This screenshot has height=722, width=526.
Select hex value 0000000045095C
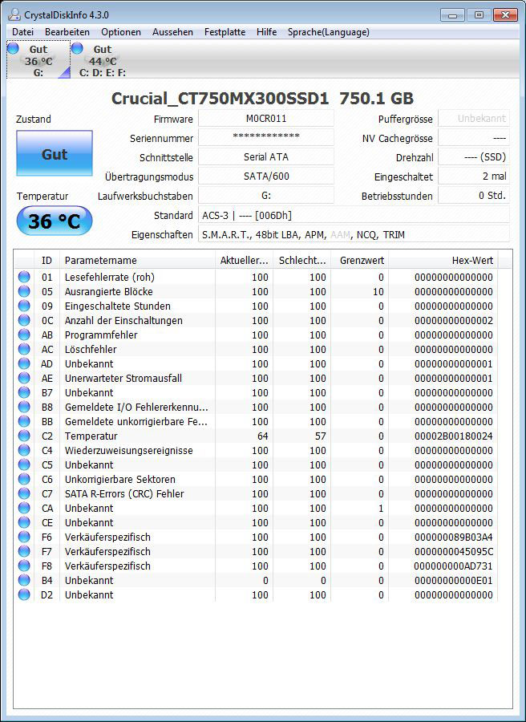[x=453, y=552]
